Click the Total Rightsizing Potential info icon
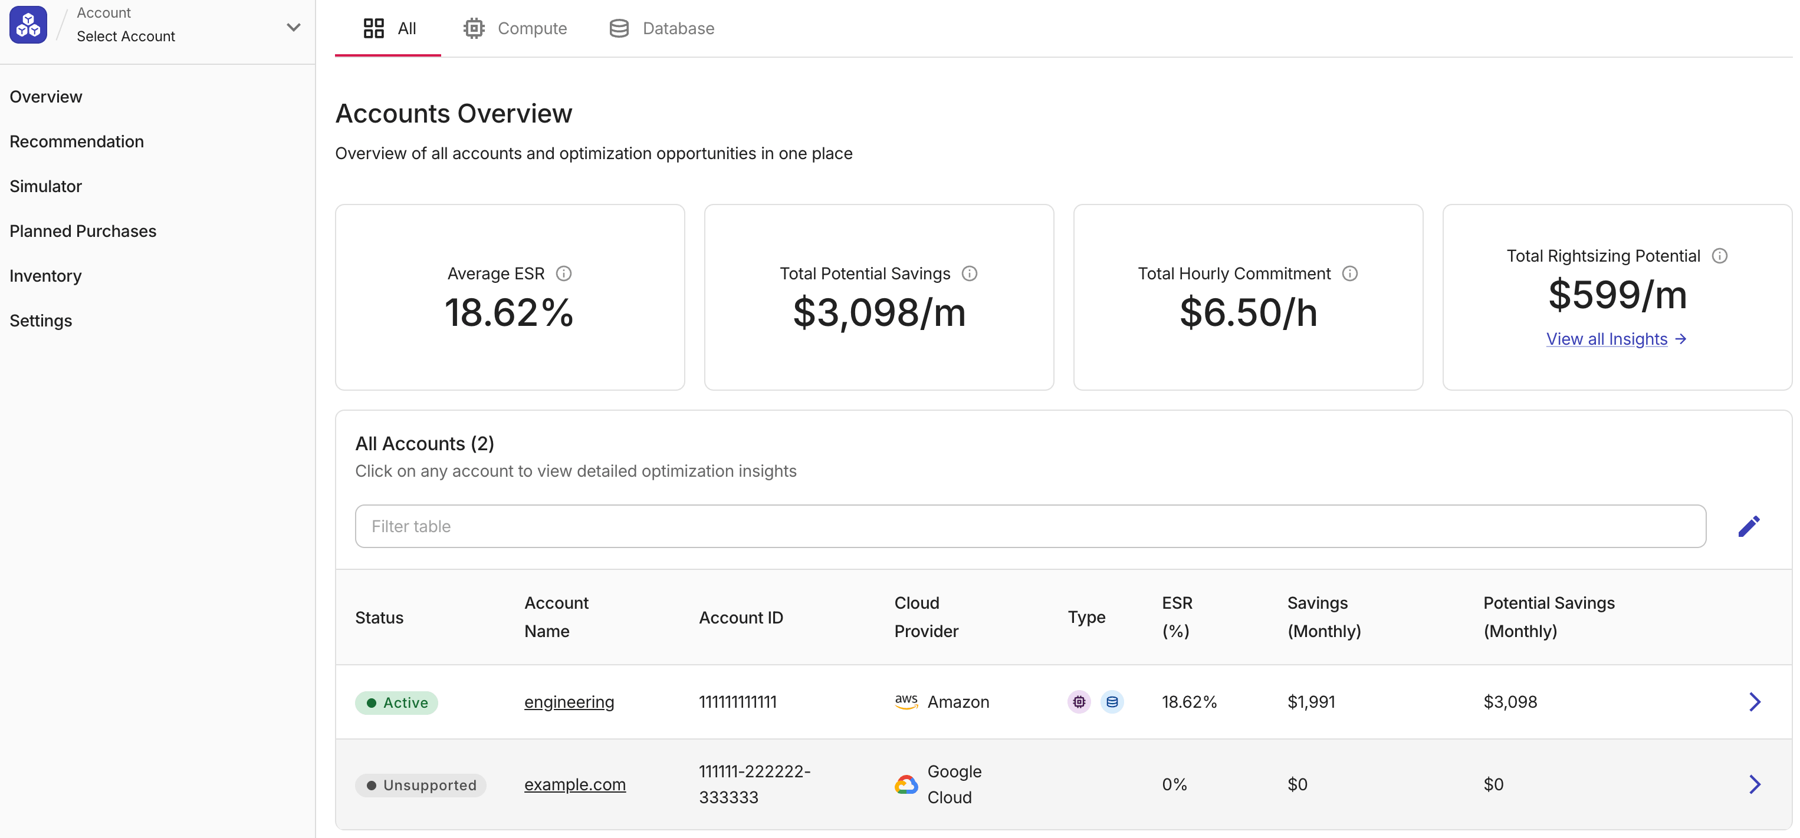The height and width of the screenshot is (838, 1800). click(1720, 256)
